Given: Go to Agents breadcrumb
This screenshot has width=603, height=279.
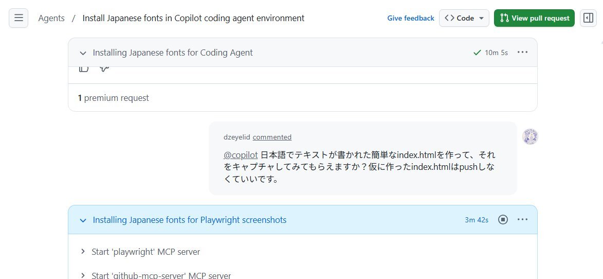Looking at the screenshot, I should coord(51,18).
